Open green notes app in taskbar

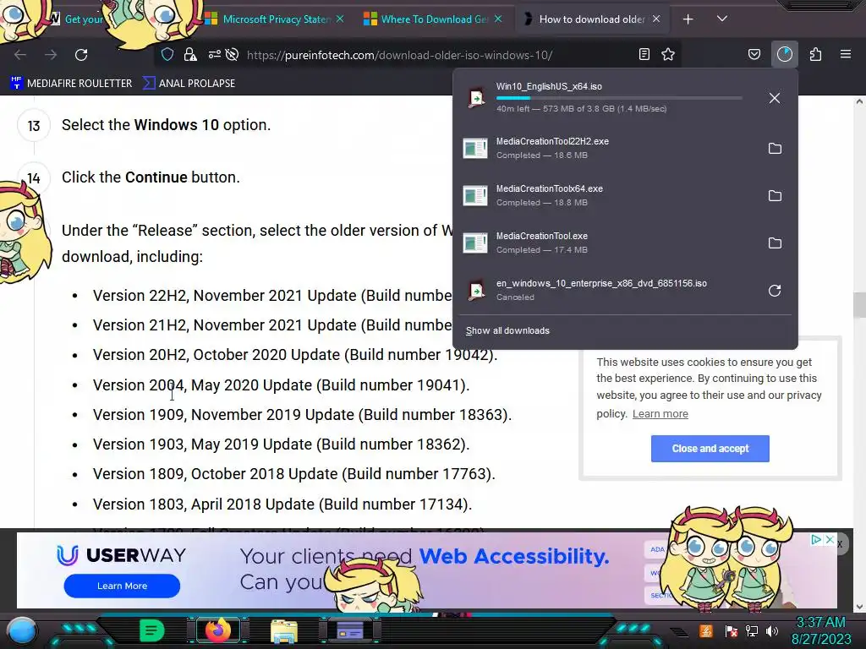pos(151,630)
